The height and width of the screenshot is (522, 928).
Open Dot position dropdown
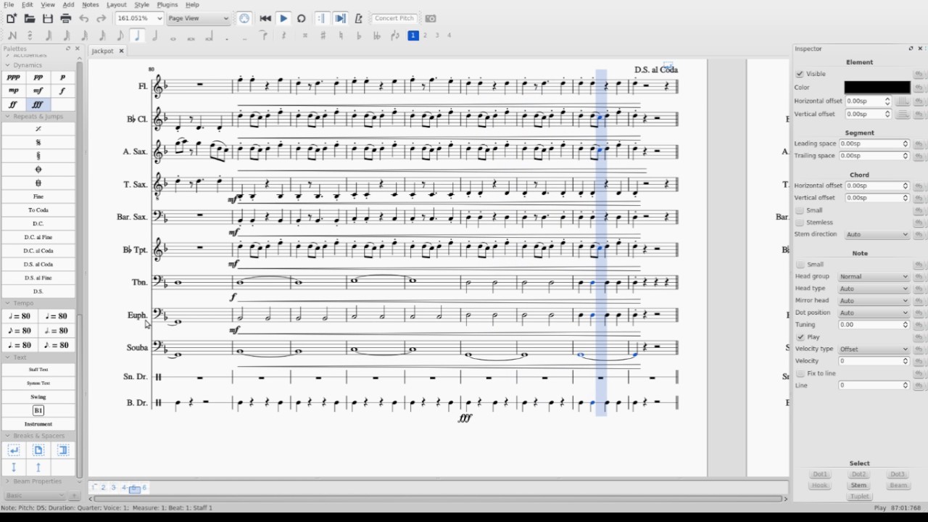point(874,313)
